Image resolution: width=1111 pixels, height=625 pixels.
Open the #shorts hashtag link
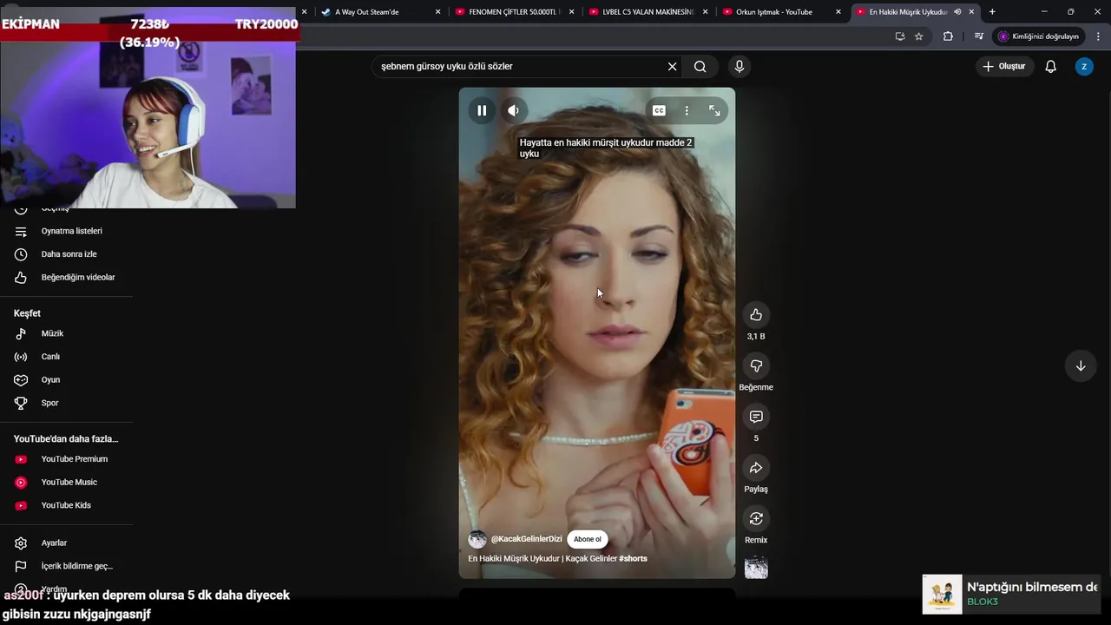tap(634, 558)
